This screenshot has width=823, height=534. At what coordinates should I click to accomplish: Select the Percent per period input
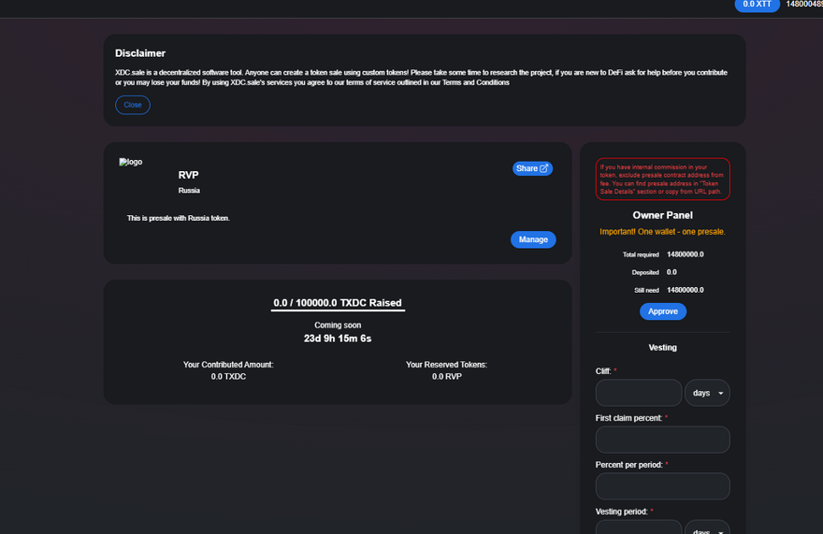point(662,486)
